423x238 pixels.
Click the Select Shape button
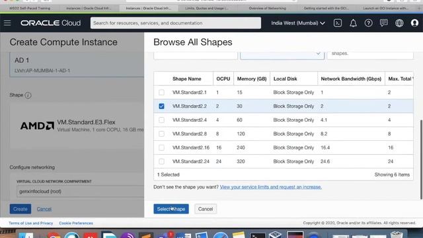pos(171,209)
